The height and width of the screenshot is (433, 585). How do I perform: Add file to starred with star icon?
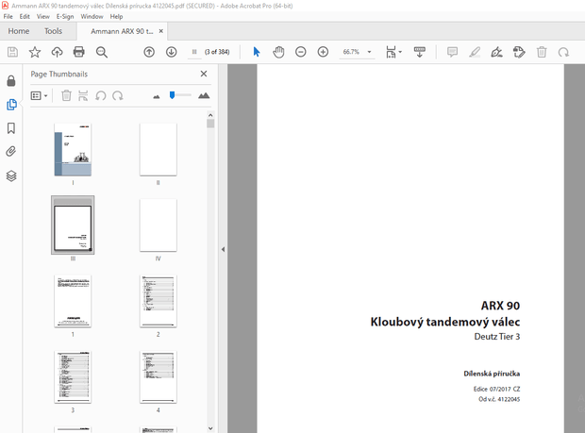(x=35, y=52)
